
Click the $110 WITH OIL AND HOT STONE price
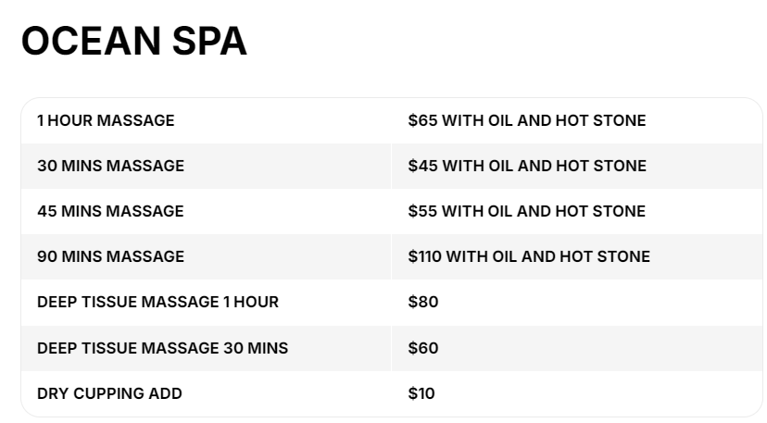coord(528,256)
